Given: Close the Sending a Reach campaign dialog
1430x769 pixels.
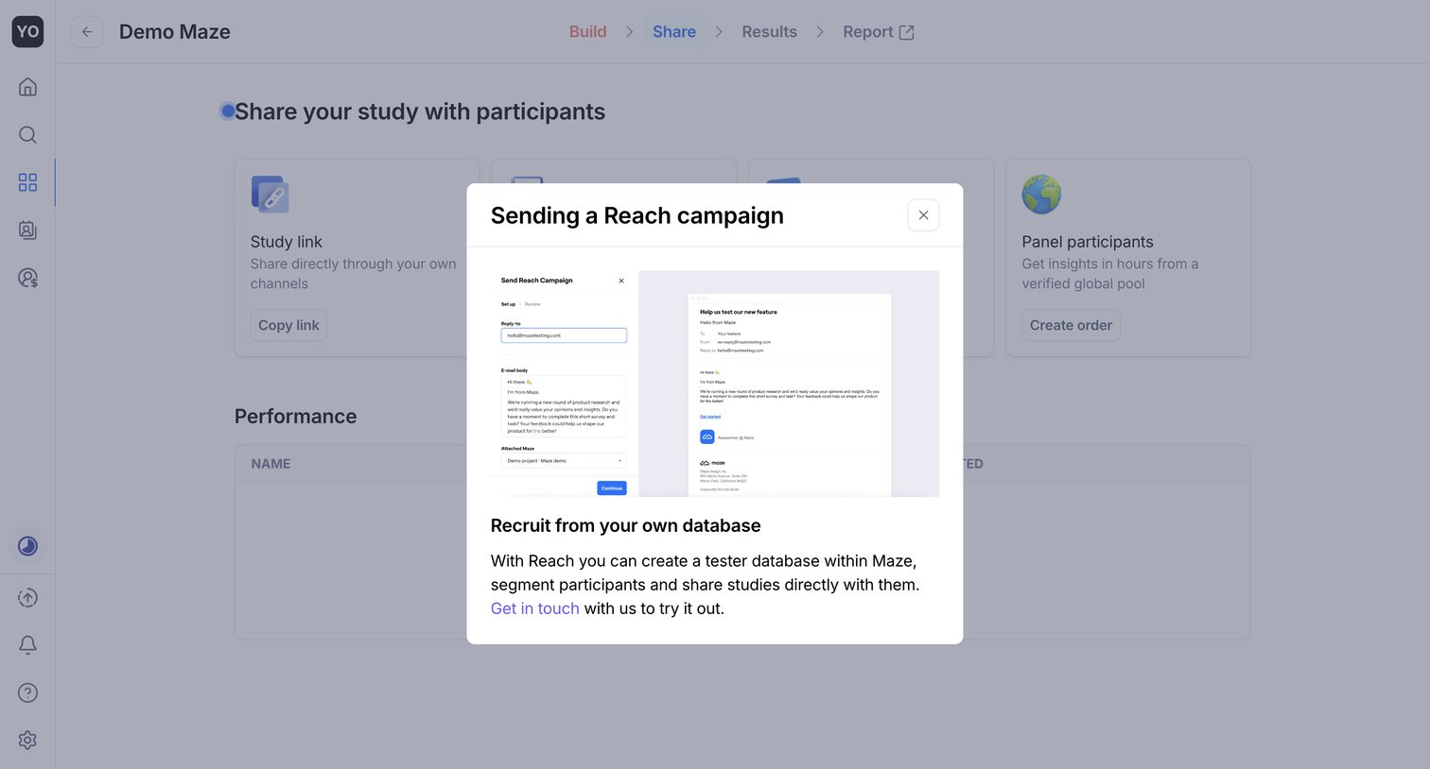Looking at the screenshot, I should (x=923, y=215).
